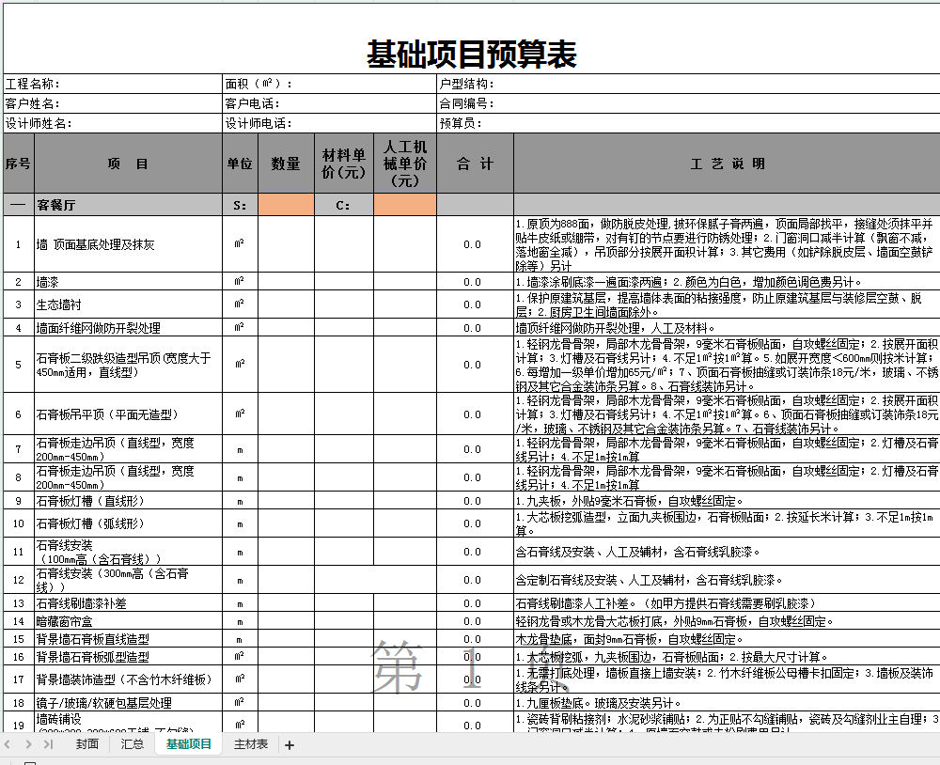Select the 石膏线安装（100mm高） item cell
Viewport: 940px width, 765px height.
pyautogui.click(x=128, y=552)
